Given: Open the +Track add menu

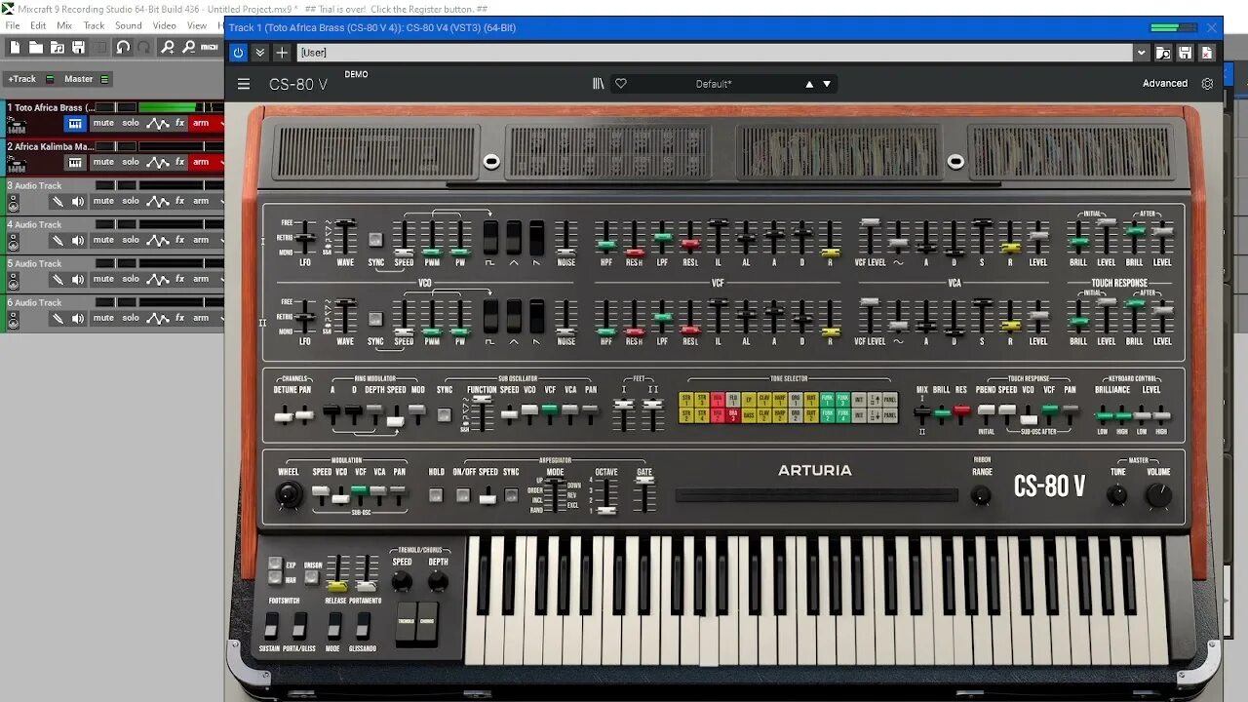Looking at the screenshot, I should tap(21, 79).
